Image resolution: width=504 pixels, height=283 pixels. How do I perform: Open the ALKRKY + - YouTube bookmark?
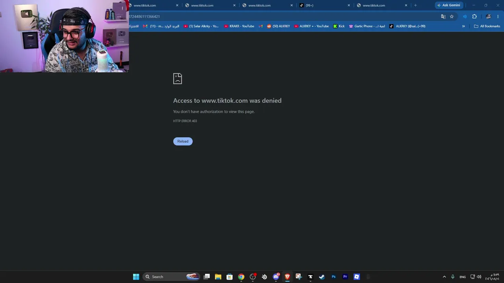click(x=311, y=26)
